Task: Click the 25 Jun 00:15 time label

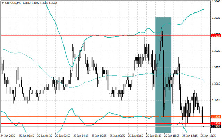Action: click(26, 136)
